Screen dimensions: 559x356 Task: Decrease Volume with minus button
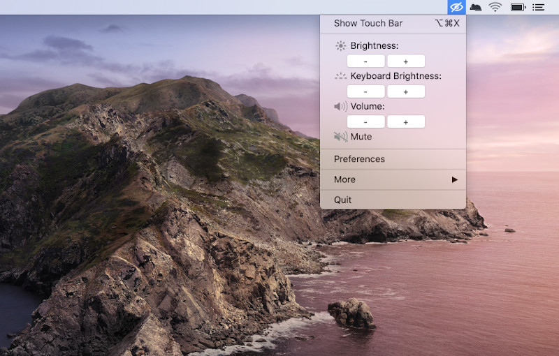[x=365, y=121]
